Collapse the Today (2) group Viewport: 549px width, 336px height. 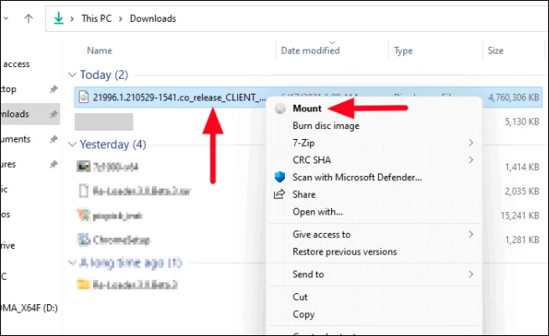74,75
